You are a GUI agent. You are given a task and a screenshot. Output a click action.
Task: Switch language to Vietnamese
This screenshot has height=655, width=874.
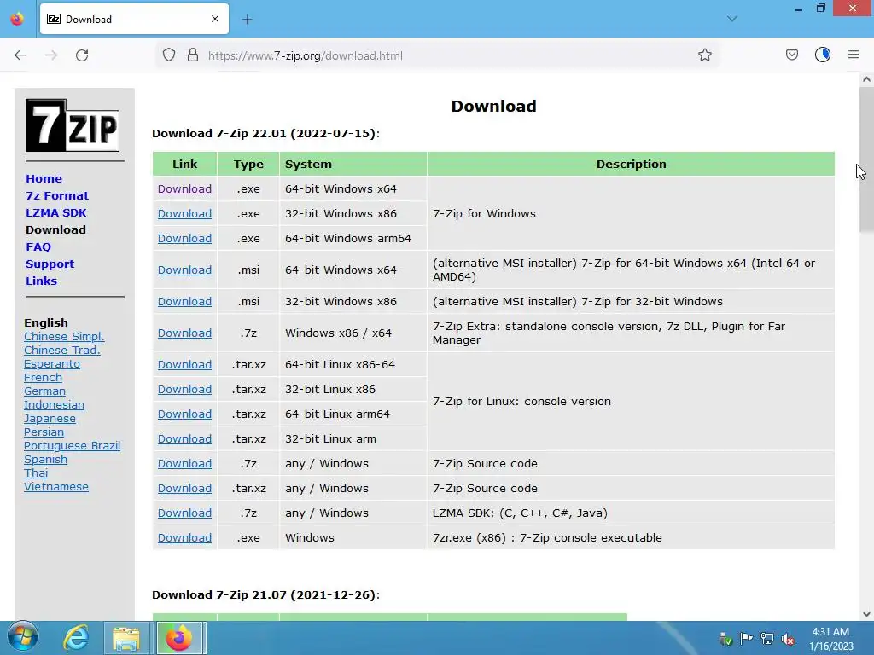(x=55, y=486)
